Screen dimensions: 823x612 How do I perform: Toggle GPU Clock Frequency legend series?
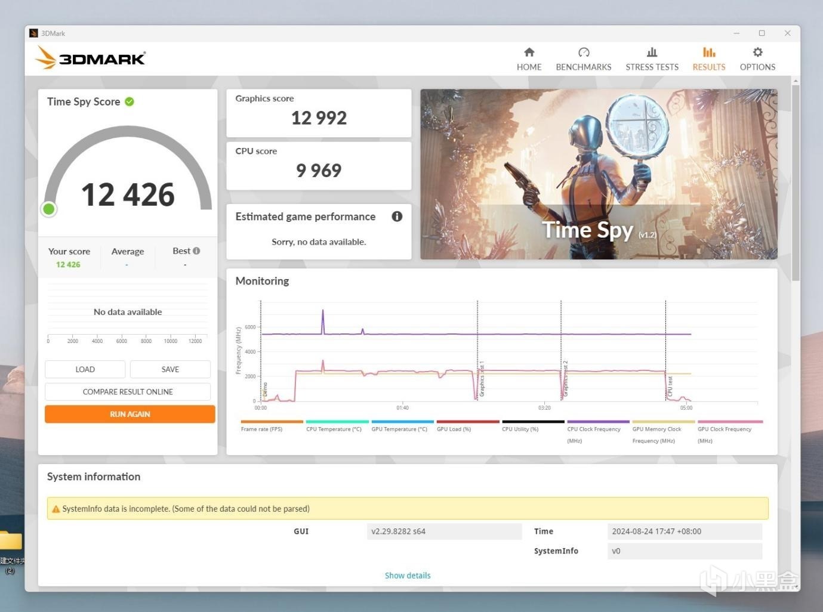click(730, 432)
